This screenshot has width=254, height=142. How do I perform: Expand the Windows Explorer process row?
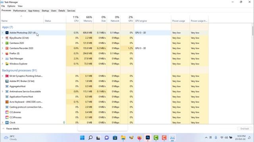[x=2, y=64]
